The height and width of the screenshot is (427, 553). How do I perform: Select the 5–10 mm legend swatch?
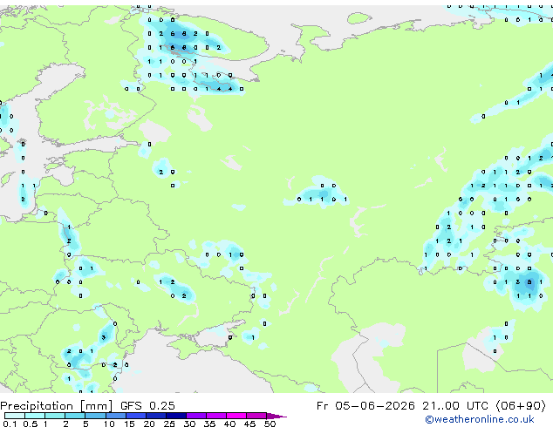[96, 416]
